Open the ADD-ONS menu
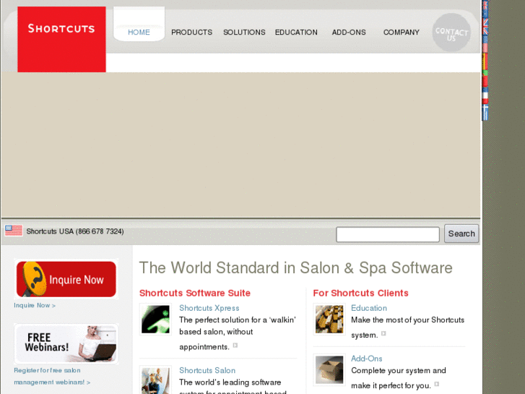Image resolution: width=525 pixels, height=394 pixels. coord(349,33)
